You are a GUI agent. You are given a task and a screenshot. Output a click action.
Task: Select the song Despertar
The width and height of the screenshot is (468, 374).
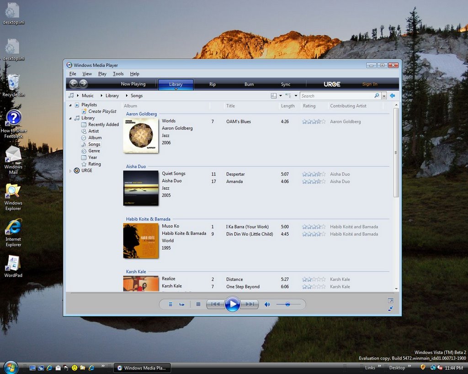pyautogui.click(x=235, y=174)
